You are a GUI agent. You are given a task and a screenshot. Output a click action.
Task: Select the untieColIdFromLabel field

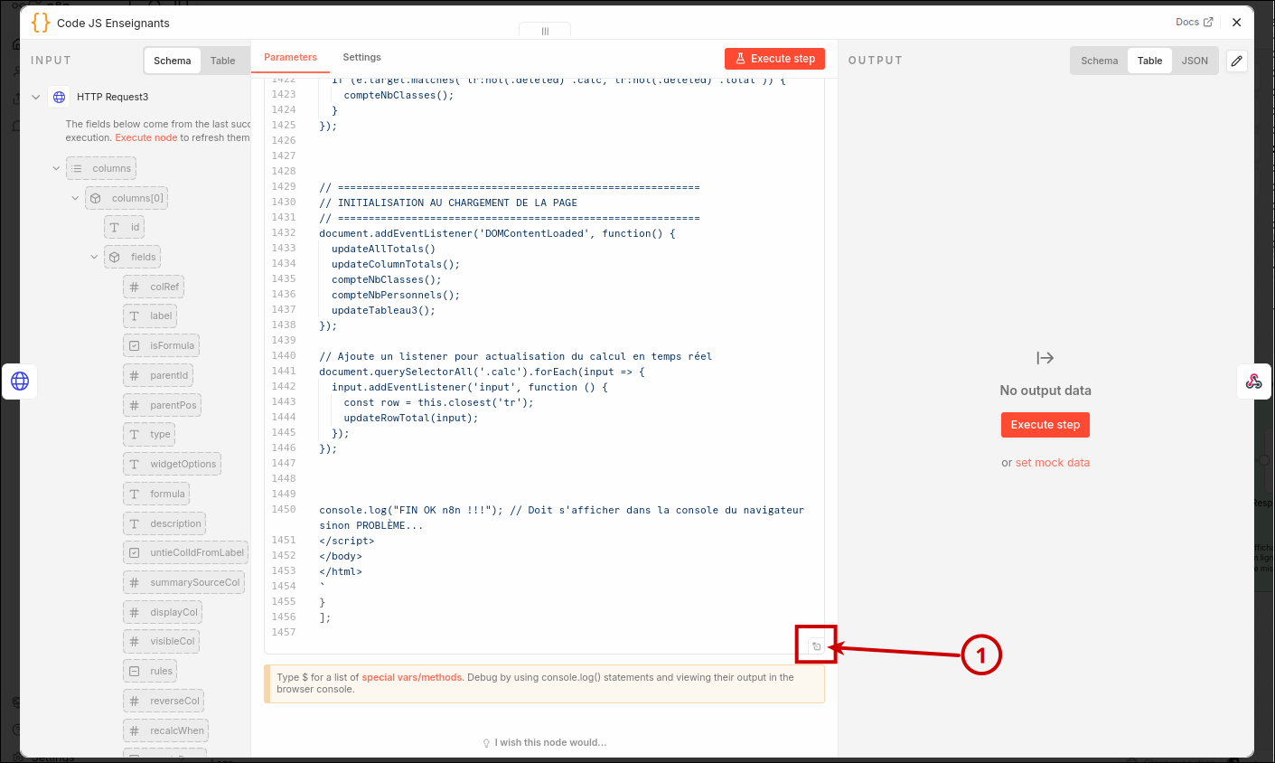[186, 552]
